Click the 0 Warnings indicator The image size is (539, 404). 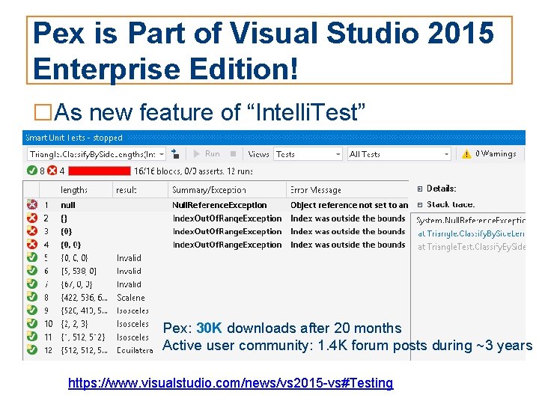tap(496, 154)
